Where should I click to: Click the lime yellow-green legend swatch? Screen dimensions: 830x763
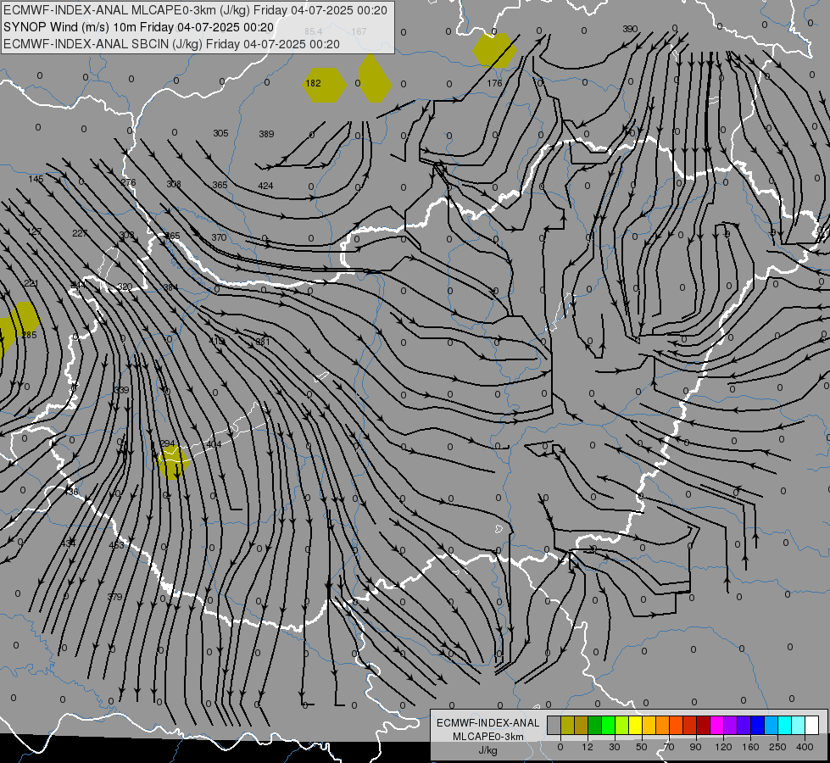tap(621, 726)
